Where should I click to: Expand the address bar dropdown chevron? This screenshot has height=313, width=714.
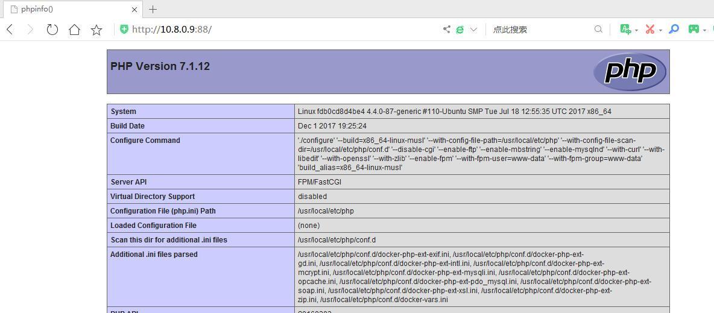point(473,30)
